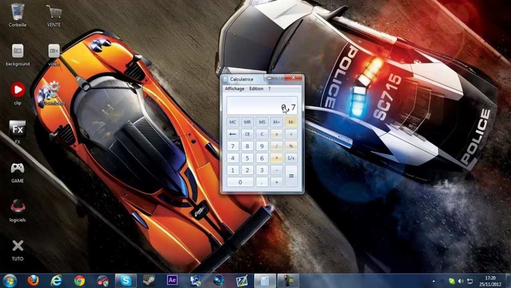Click the MR memory recall button
Screen dimensions: 511x288
(x=247, y=122)
